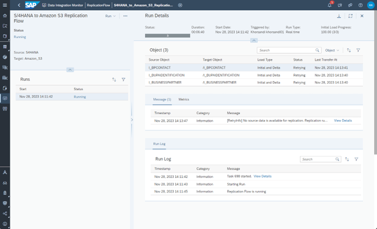Filter the Run Log entries
377x229 pixels.
pyautogui.click(x=356, y=159)
